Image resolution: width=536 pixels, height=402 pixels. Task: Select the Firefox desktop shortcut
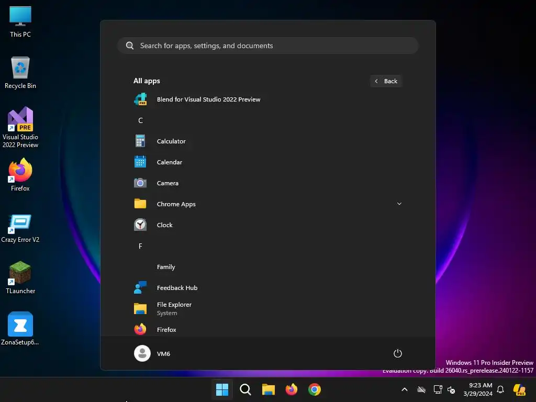tap(20, 175)
